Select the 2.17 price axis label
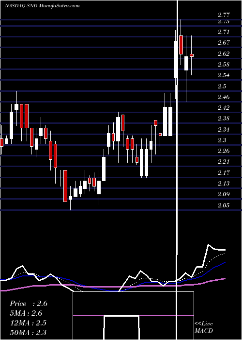 224,173
